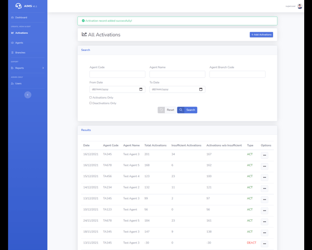Expand the Reports submenu chevron
Screen dimensions: 312x250
point(43,68)
